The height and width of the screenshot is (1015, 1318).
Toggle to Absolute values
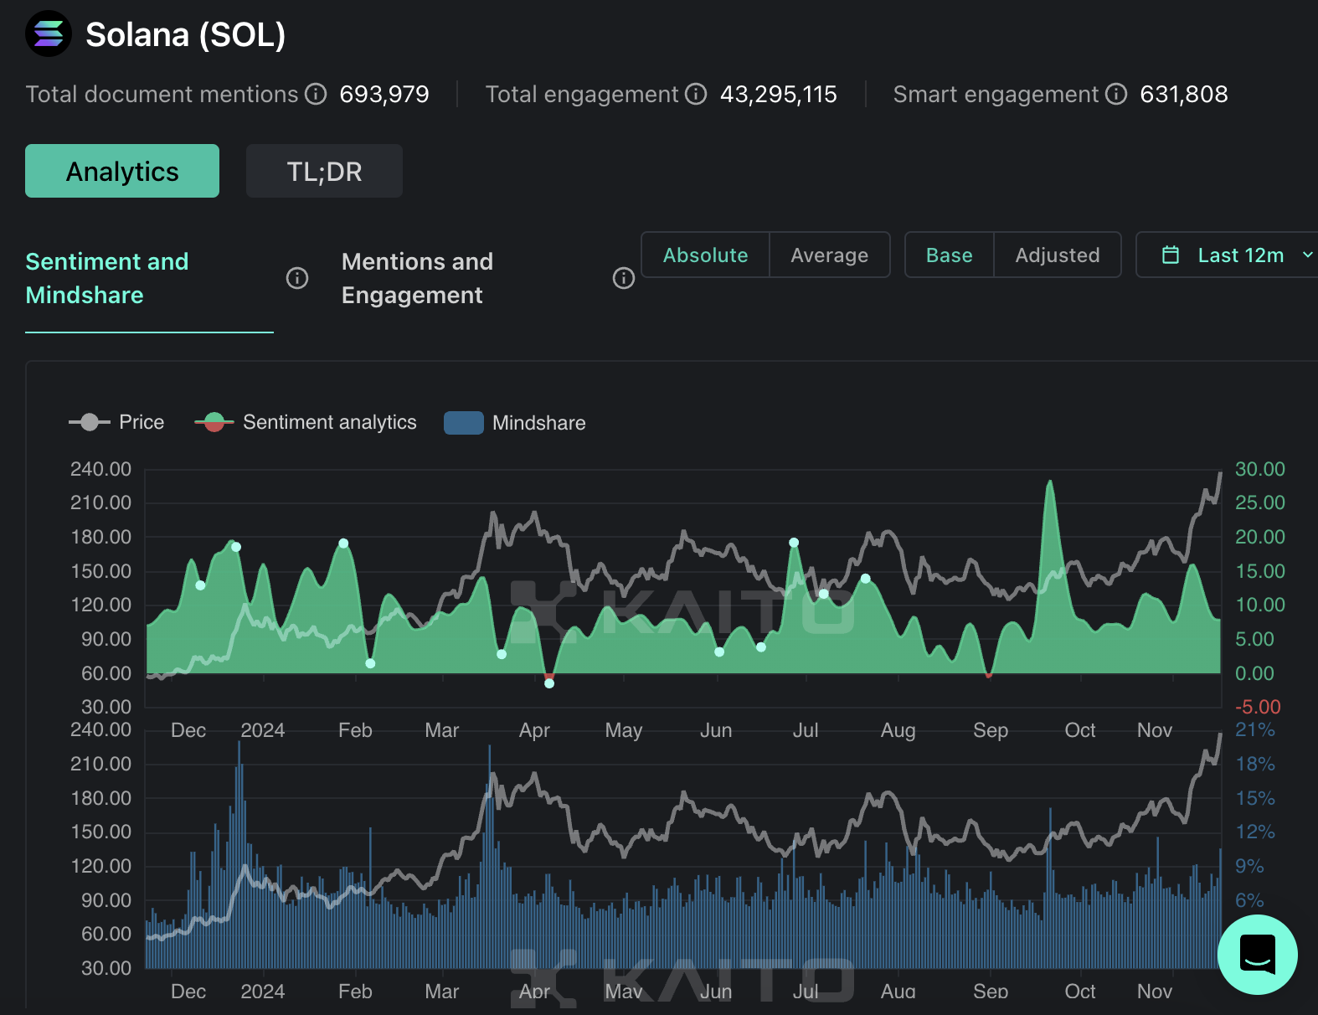pos(705,255)
